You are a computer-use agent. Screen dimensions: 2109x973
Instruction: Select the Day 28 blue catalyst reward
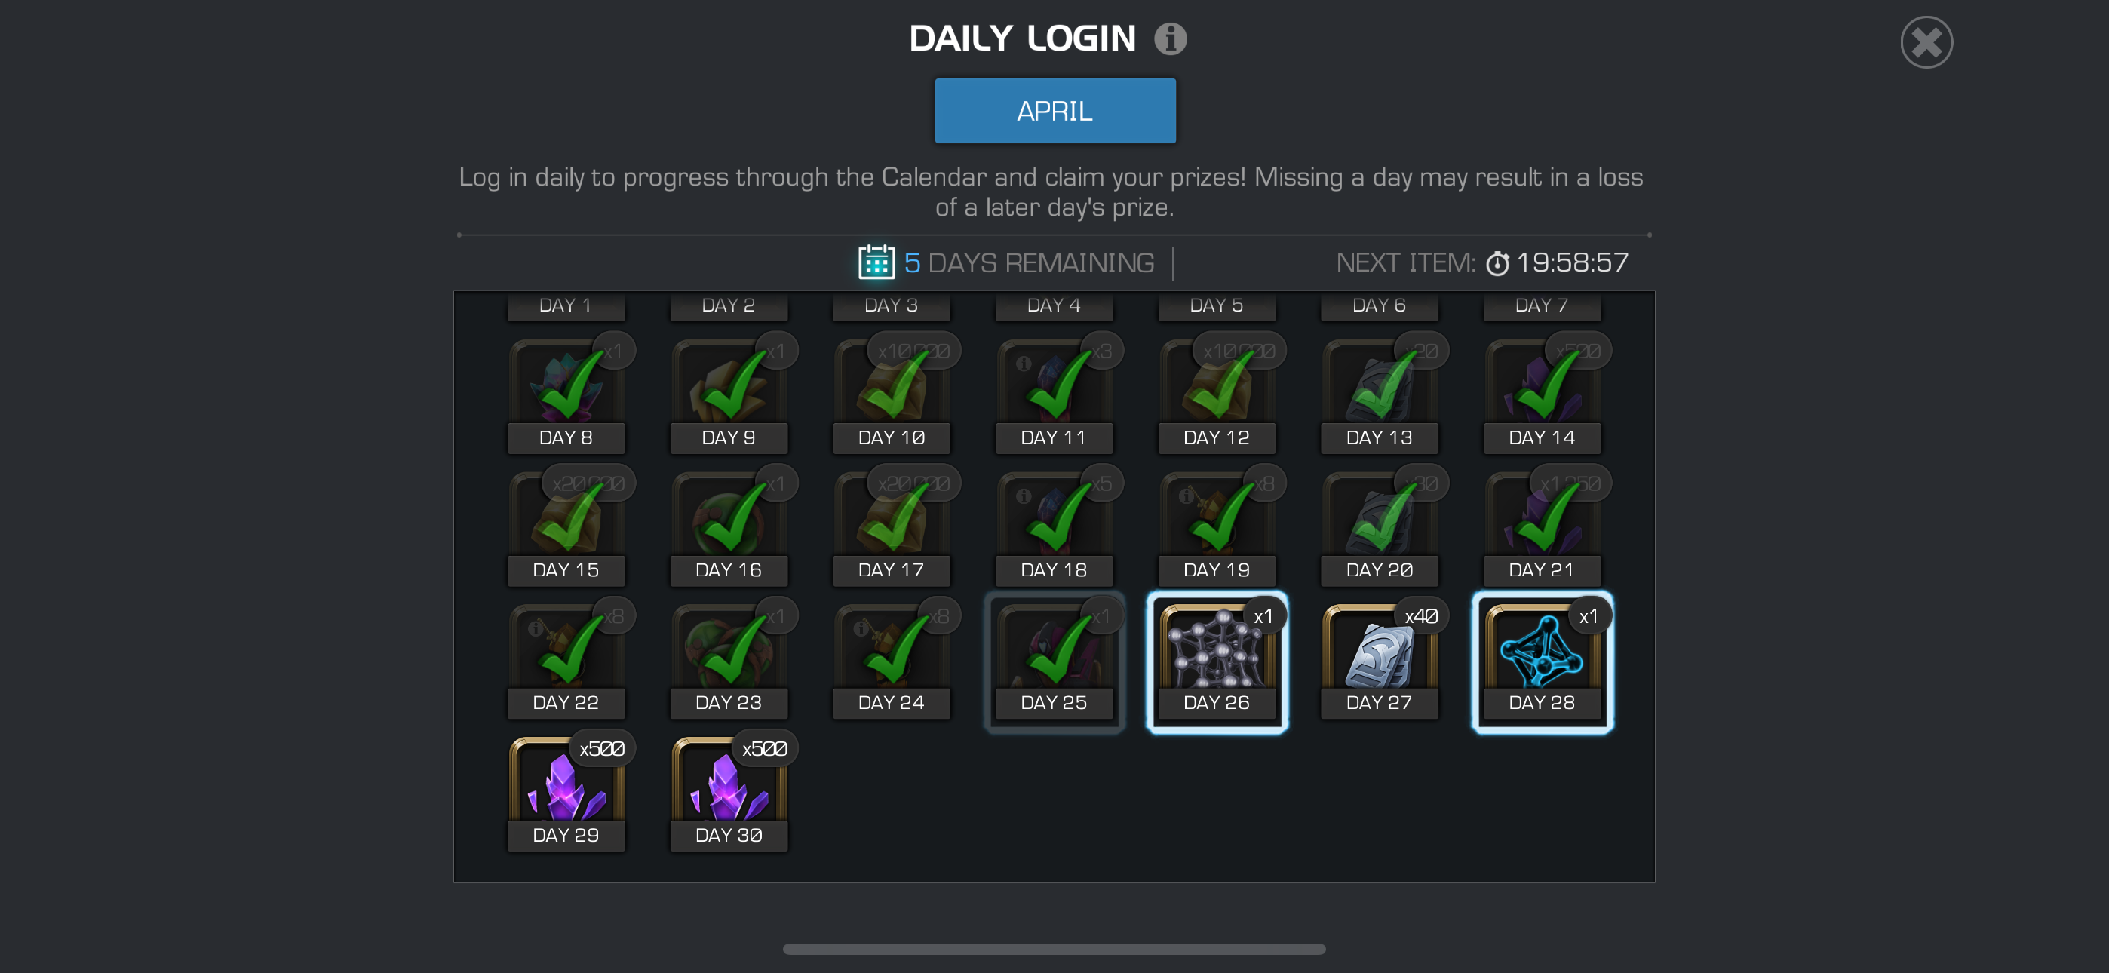[1542, 661]
